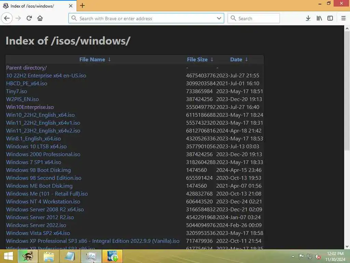Click descending arrow next to File Size
Viewport: 350px width, 263px height.
(212, 60)
